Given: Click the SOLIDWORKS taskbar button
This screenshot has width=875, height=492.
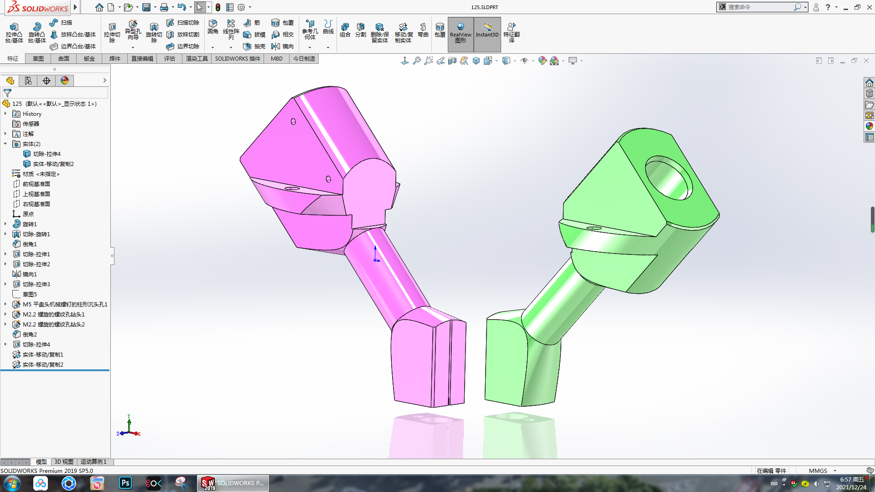Looking at the screenshot, I should (x=233, y=483).
